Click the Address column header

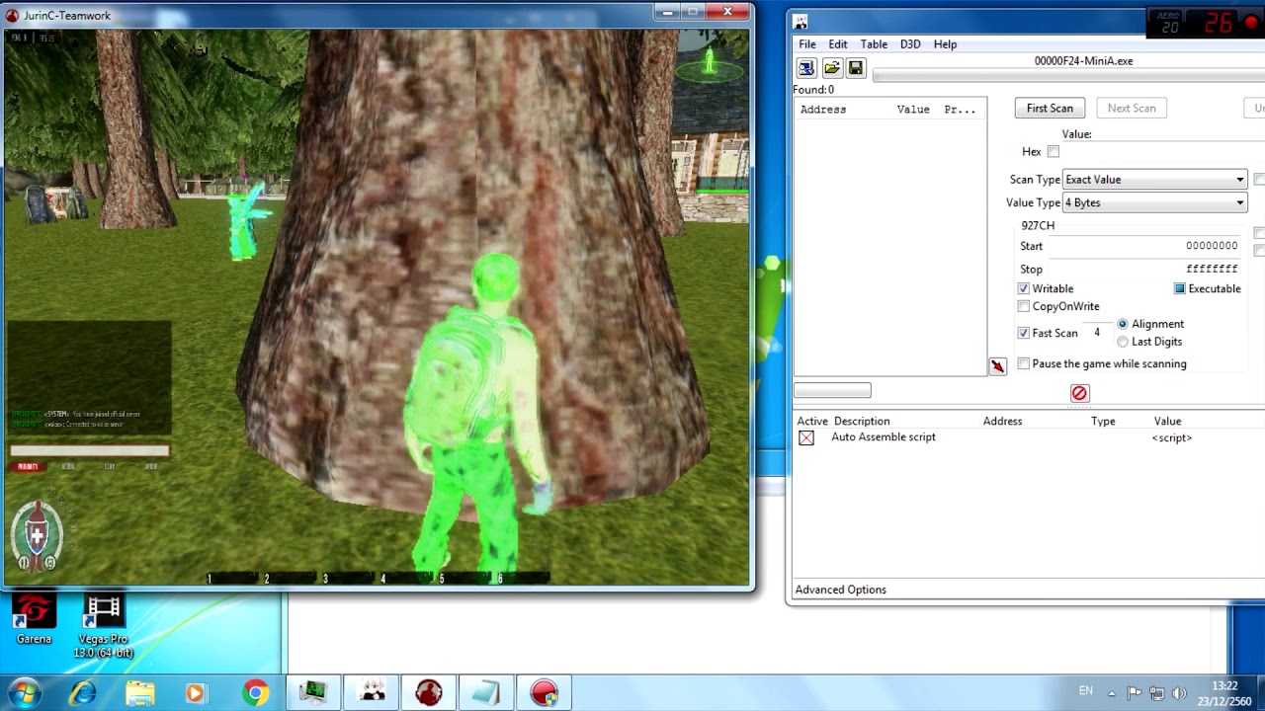click(823, 110)
